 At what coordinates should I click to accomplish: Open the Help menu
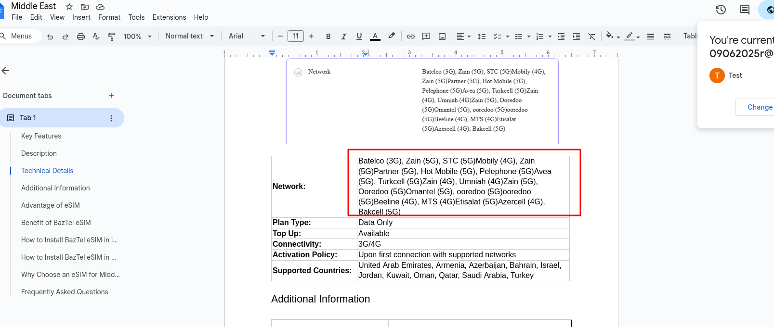(x=201, y=17)
